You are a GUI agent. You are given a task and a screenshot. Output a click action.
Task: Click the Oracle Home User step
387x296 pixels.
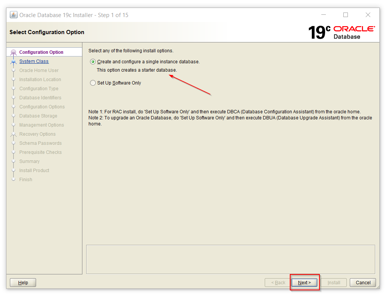(39, 70)
